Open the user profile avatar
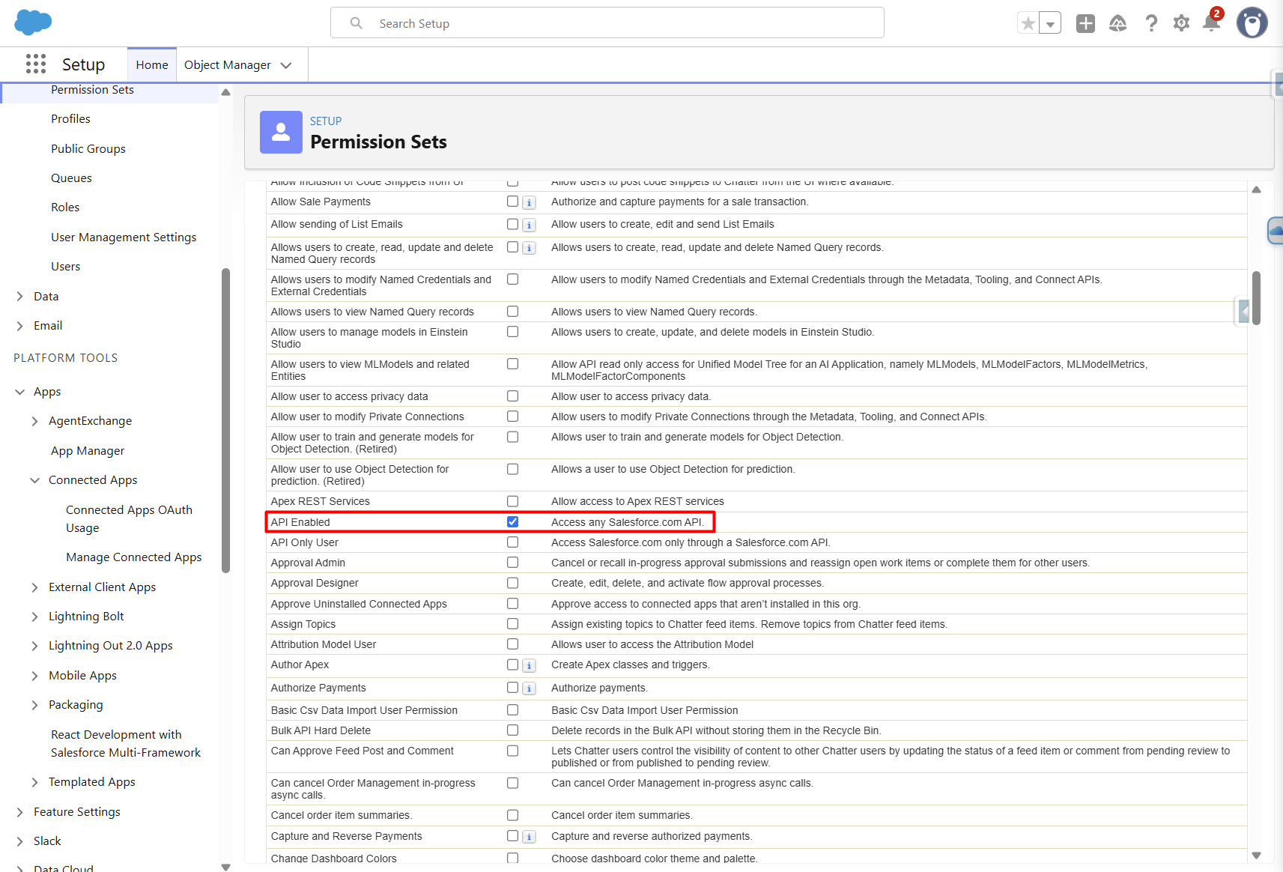Image resolution: width=1283 pixels, height=872 pixels. click(x=1252, y=23)
